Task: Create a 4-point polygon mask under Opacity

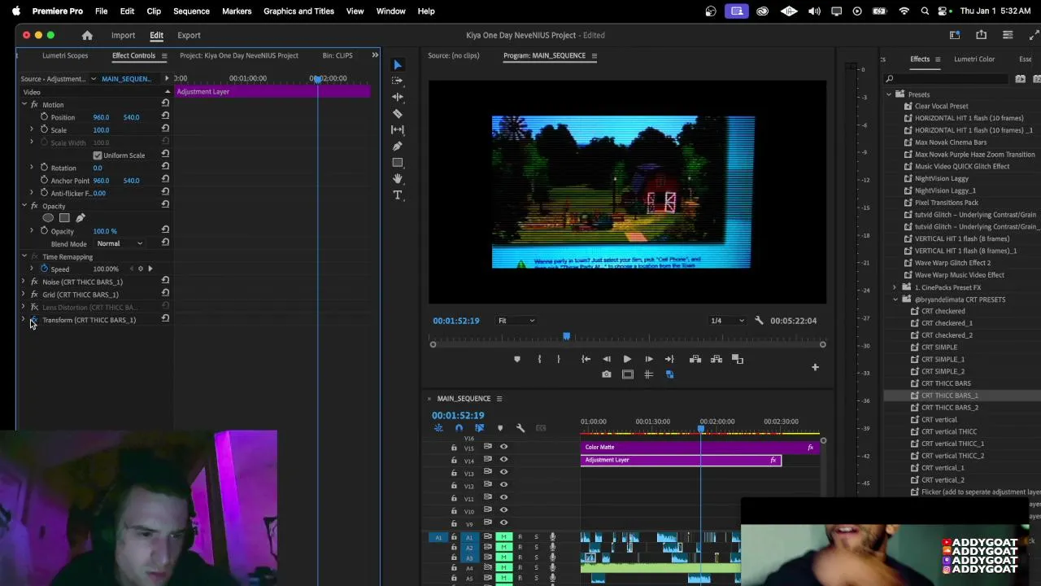Action: click(x=64, y=218)
